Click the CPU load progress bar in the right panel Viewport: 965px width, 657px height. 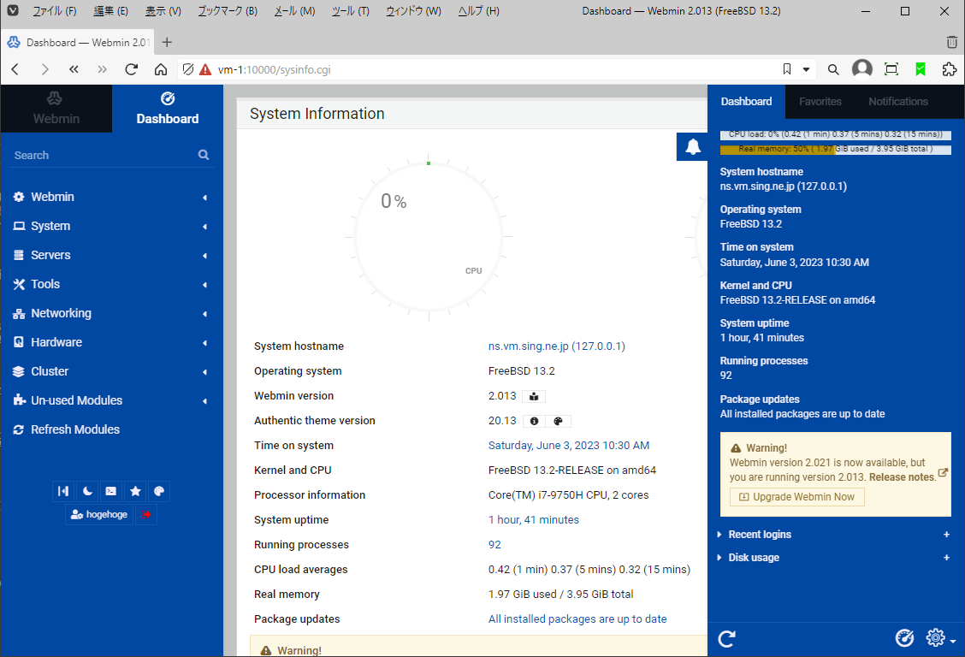point(835,134)
